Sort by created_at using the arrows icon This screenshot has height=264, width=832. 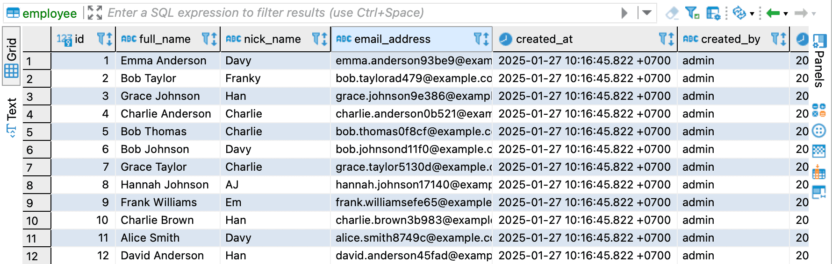(x=671, y=39)
